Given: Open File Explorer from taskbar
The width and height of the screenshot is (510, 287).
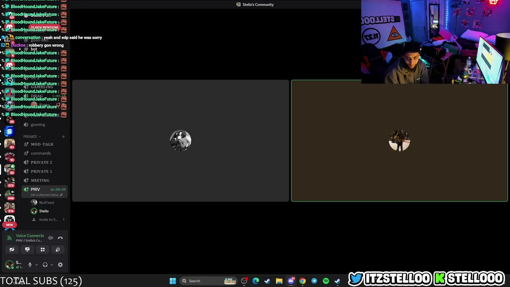Looking at the screenshot, I should click(279, 281).
